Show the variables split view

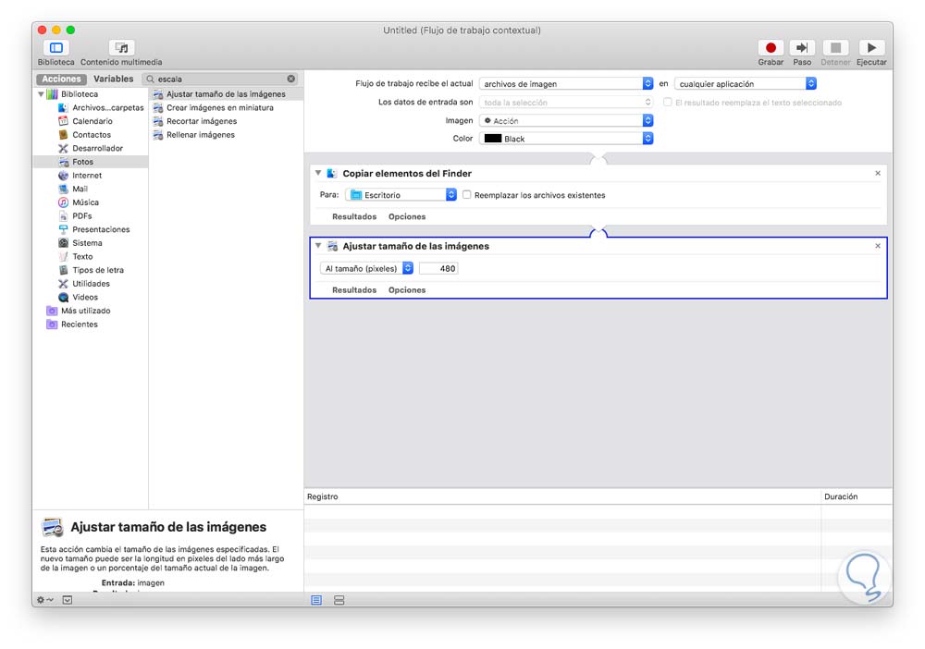coord(339,600)
